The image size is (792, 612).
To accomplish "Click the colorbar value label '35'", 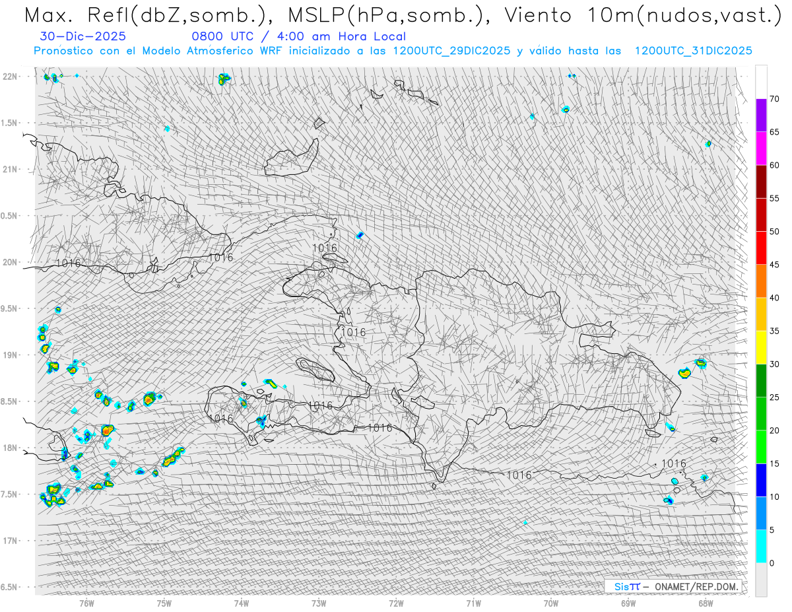I will coord(774,331).
